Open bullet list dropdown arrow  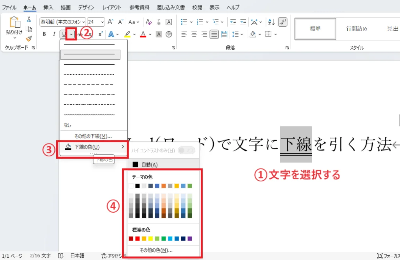(x=191, y=22)
